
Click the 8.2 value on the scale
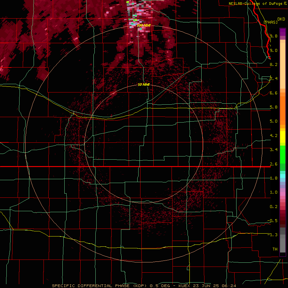tap(274, 64)
